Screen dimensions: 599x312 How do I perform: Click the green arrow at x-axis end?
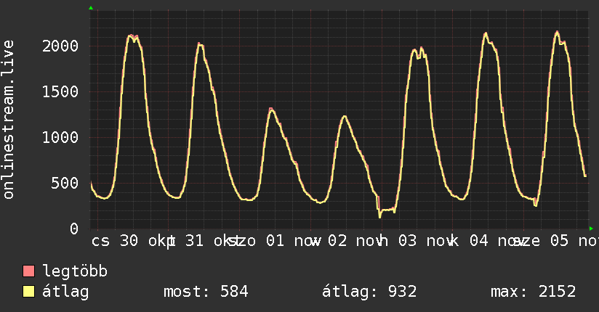pyautogui.click(x=591, y=229)
